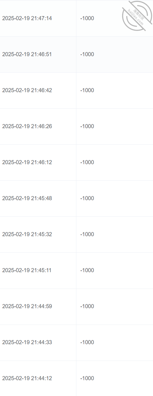Click the -1000 amount beside 21:46:42

[87, 90]
